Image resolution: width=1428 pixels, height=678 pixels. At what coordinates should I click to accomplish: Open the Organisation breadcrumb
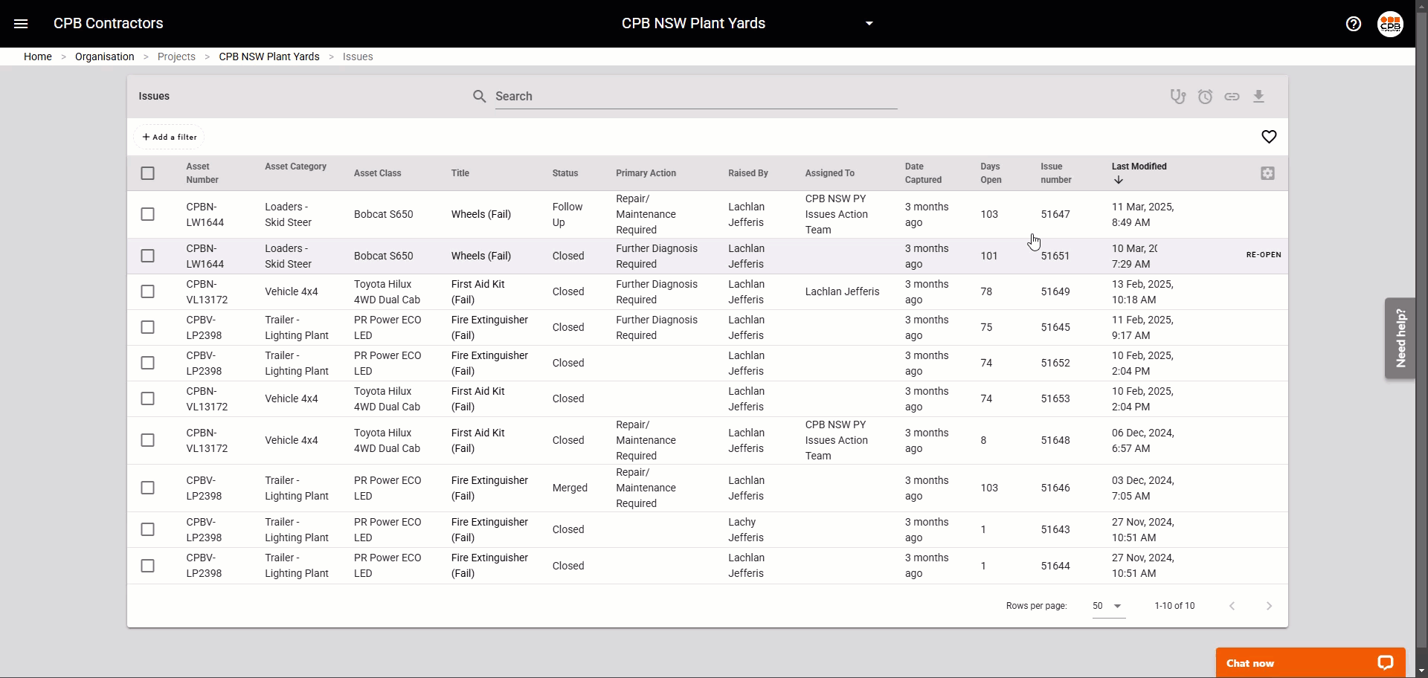pyautogui.click(x=105, y=56)
